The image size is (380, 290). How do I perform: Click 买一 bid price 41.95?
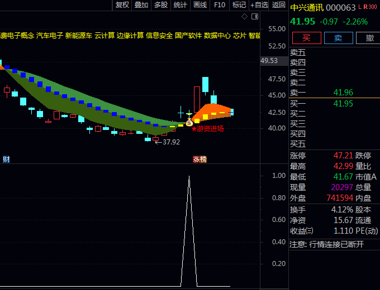(343, 104)
